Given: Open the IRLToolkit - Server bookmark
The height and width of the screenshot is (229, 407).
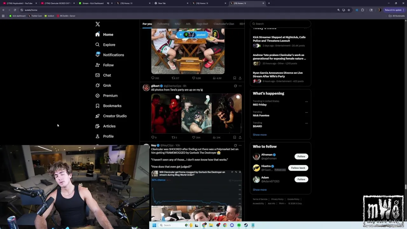Looking at the screenshot, I should [66, 16].
